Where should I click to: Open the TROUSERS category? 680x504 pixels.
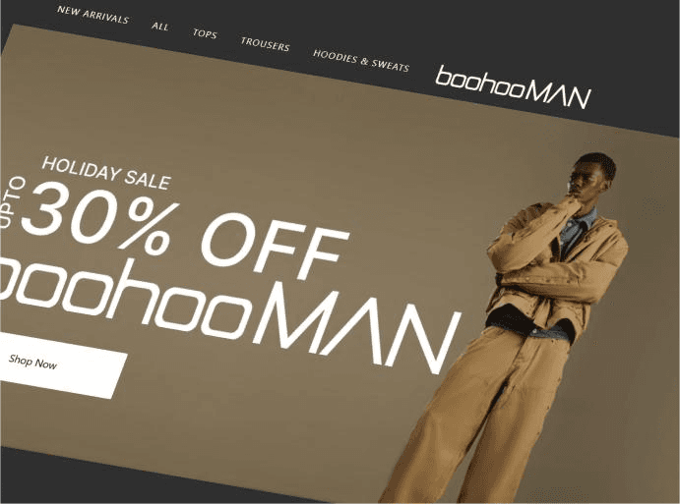[265, 44]
